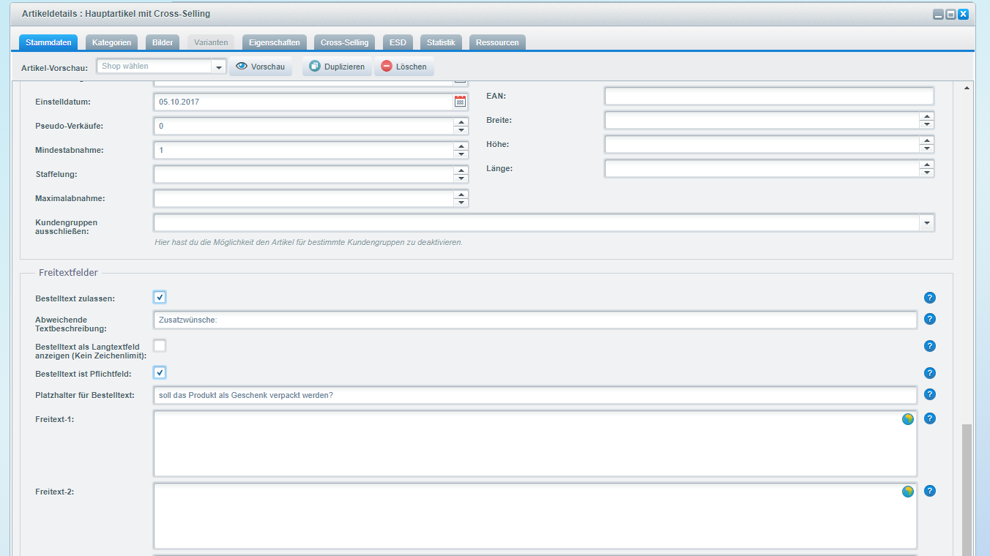Open the Statistik tab

(x=441, y=42)
